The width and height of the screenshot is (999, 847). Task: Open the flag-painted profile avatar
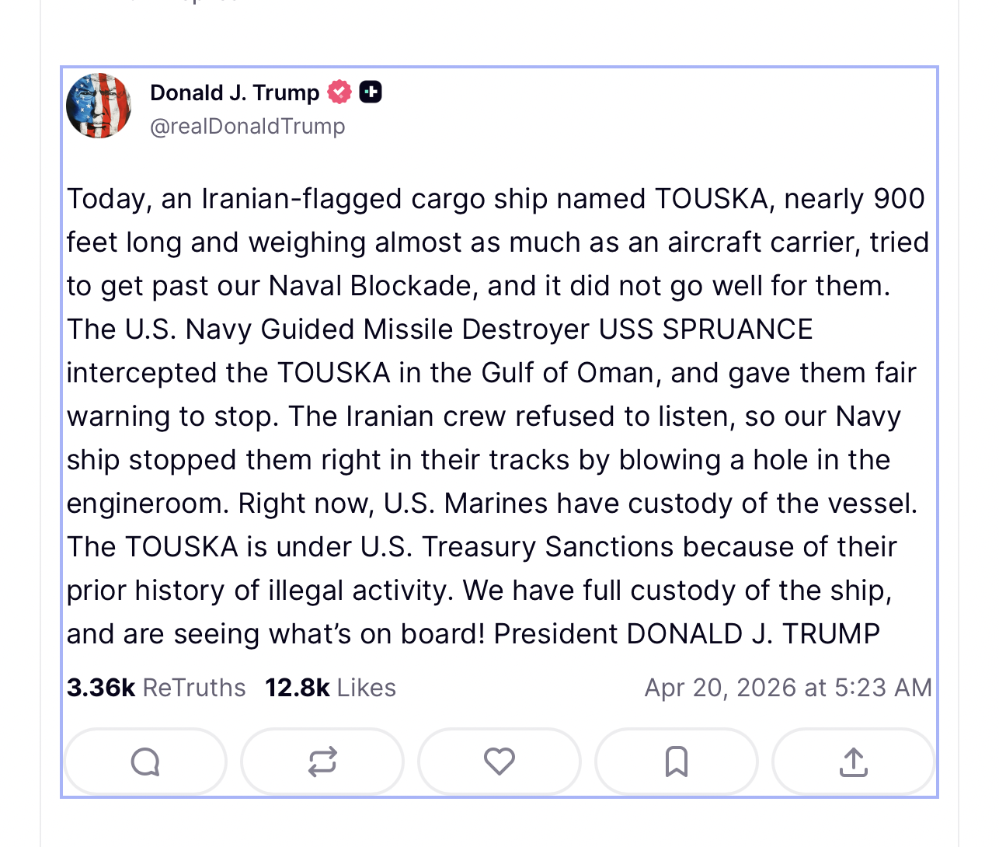point(99,106)
